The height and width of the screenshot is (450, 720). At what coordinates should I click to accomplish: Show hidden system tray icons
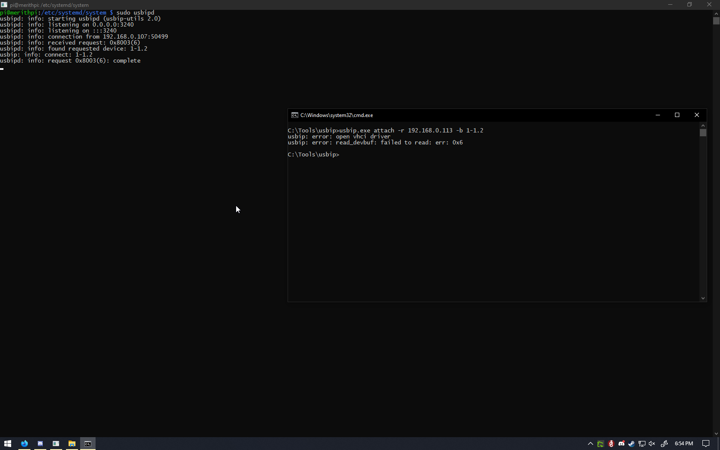point(590,444)
